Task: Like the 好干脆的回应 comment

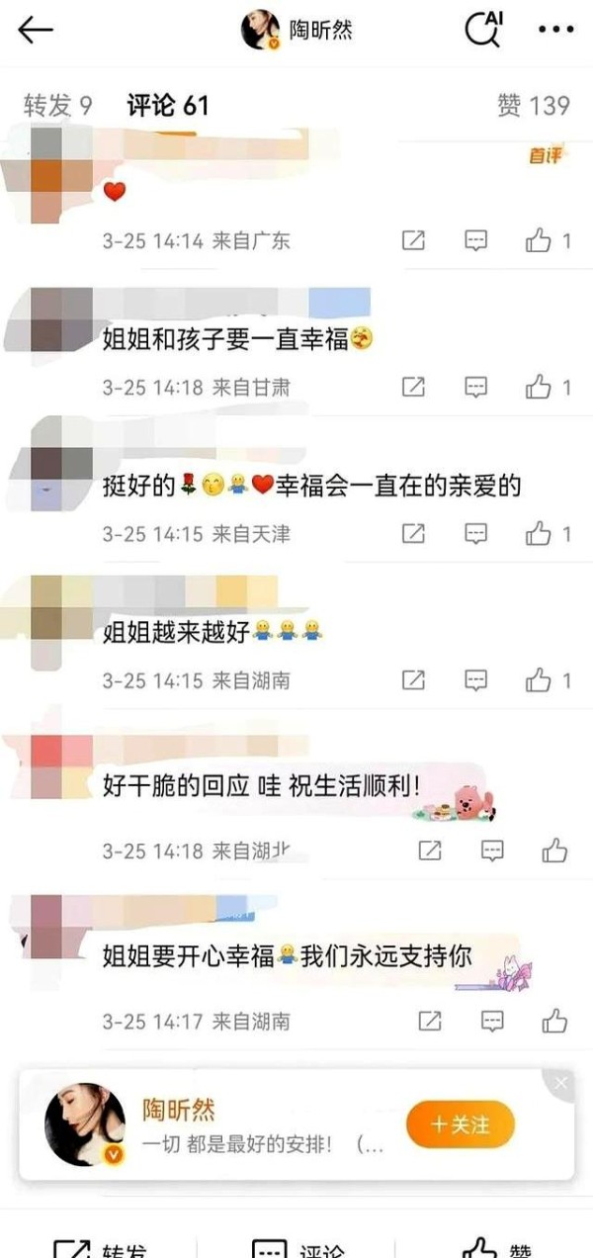Action: tap(554, 850)
